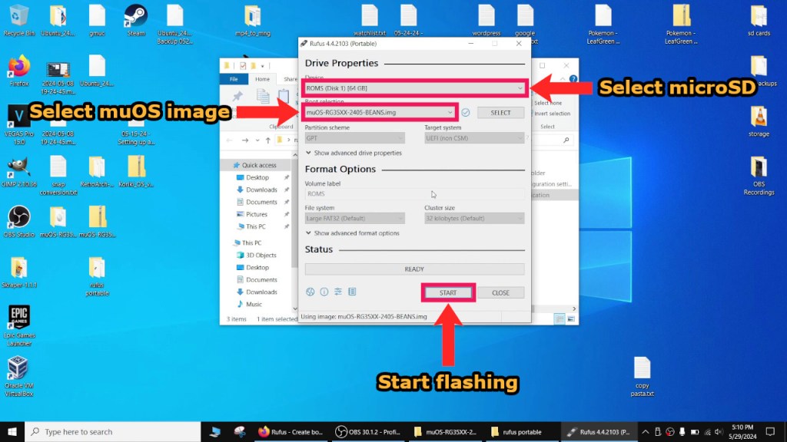Launch GIMP from the desktop
Image resolution: width=787 pixels, height=442 pixels.
coord(17,165)
